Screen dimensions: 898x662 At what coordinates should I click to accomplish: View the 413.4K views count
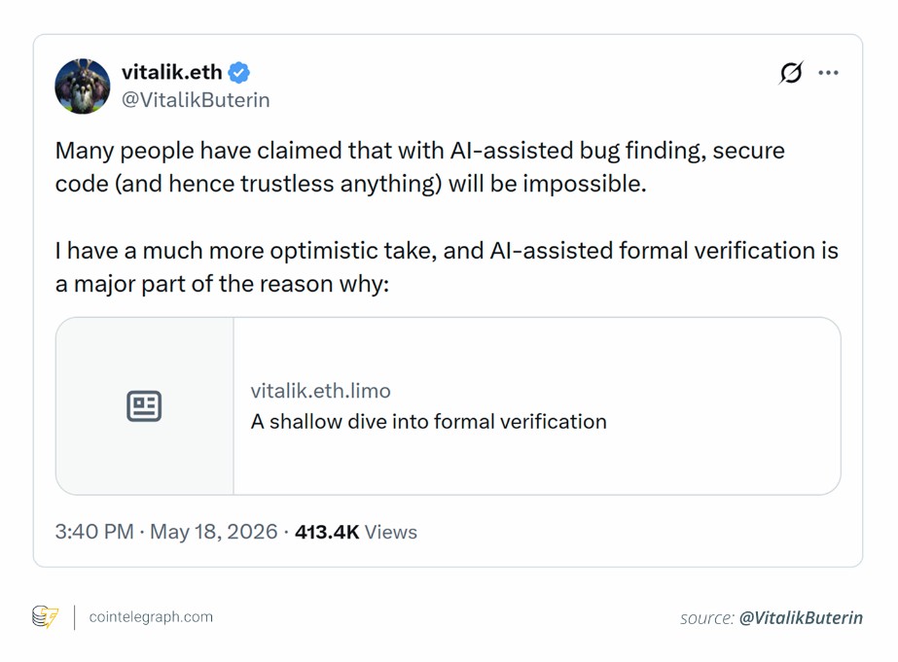point(327,532)
